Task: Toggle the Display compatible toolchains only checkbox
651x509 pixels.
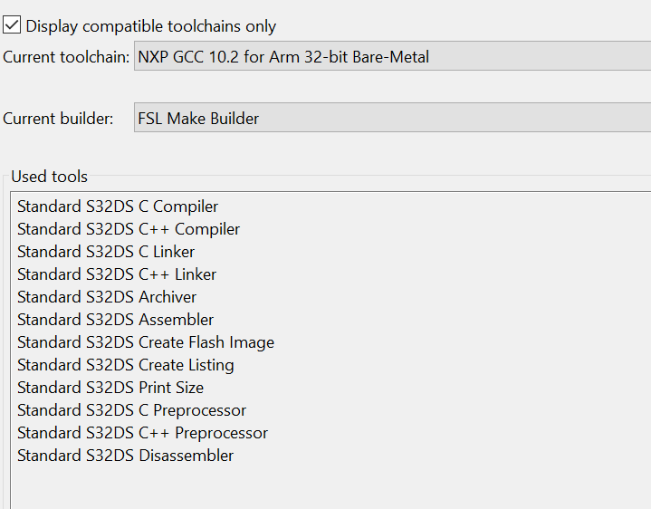Action: [12, 26]
